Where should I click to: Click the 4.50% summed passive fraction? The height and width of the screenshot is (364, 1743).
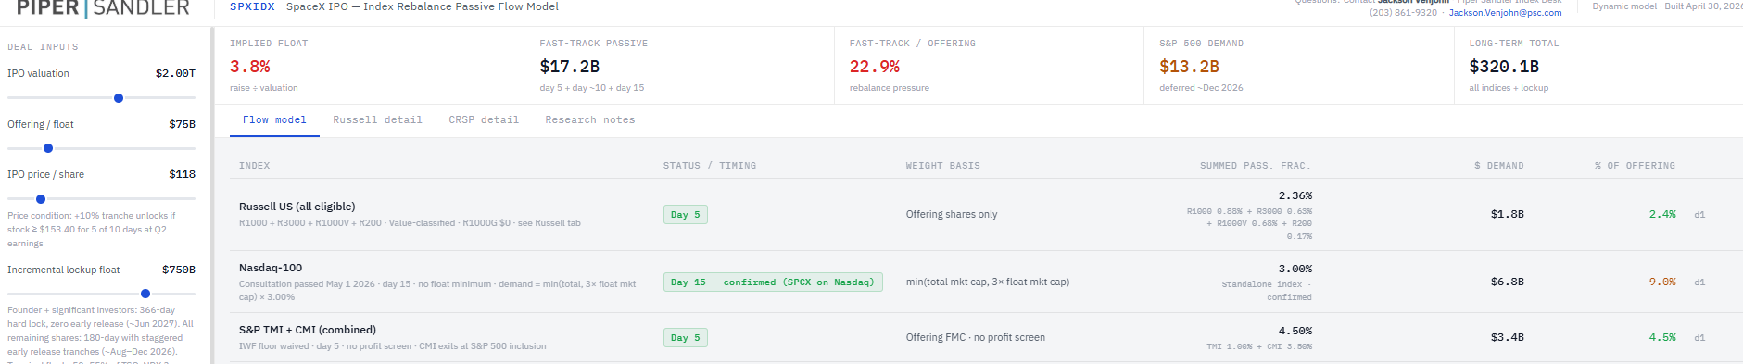[1295, 331]
